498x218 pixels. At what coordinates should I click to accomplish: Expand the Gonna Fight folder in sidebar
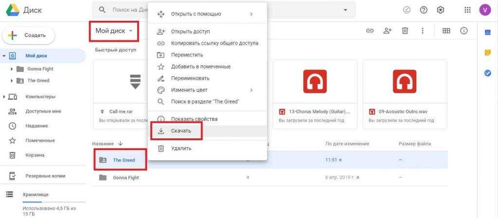click(12, 69)
